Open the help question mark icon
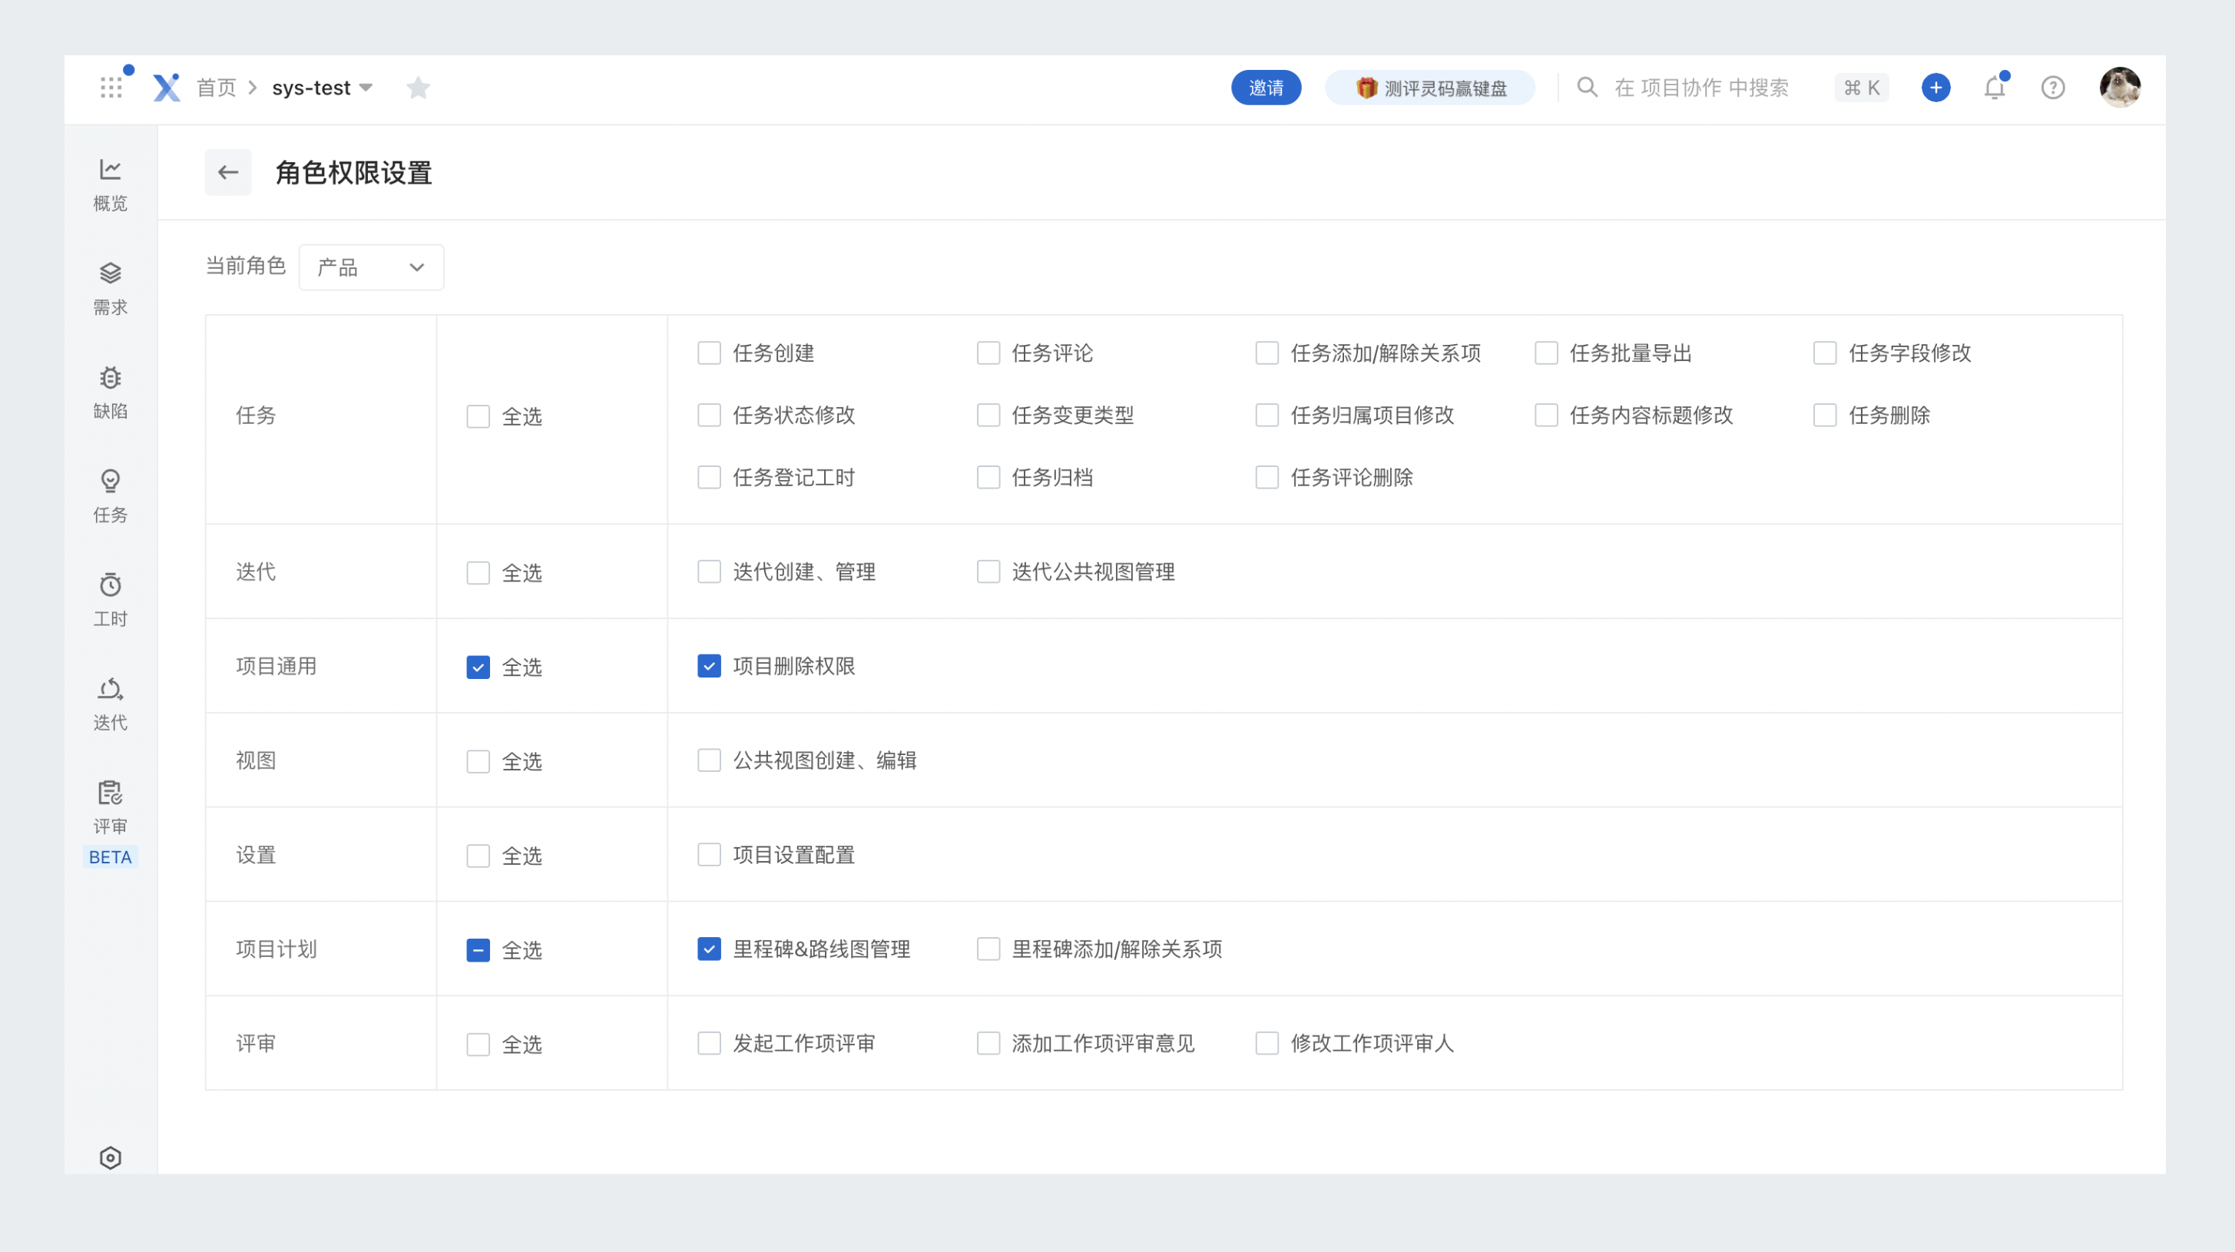 pyautogui.click(x=2053, y=88)
